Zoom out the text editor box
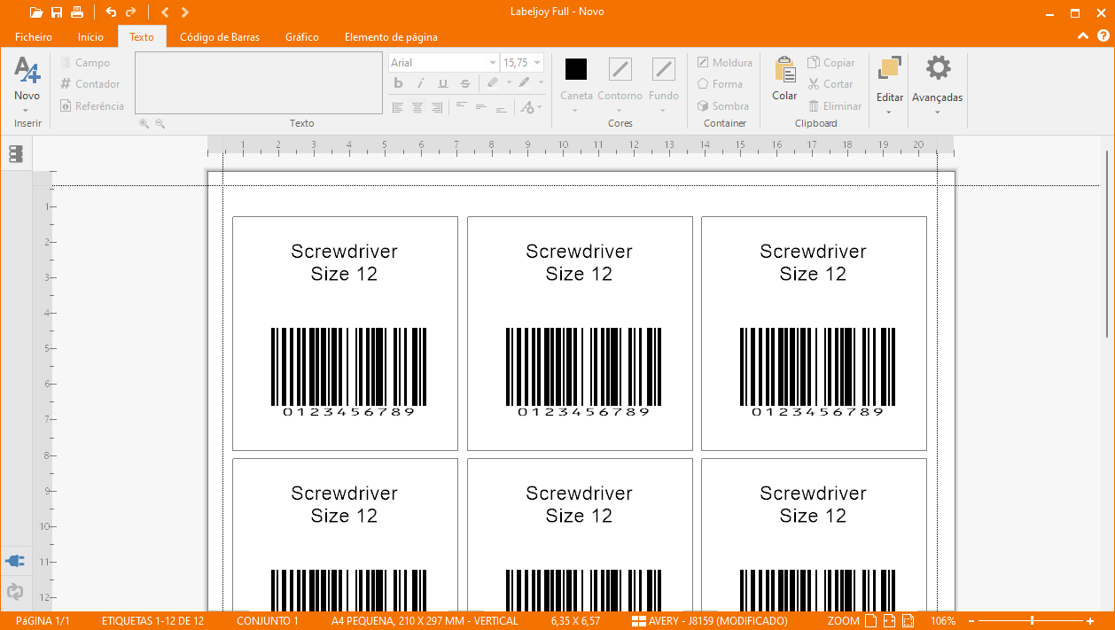The image size is (1115, 630). [160, 124]
